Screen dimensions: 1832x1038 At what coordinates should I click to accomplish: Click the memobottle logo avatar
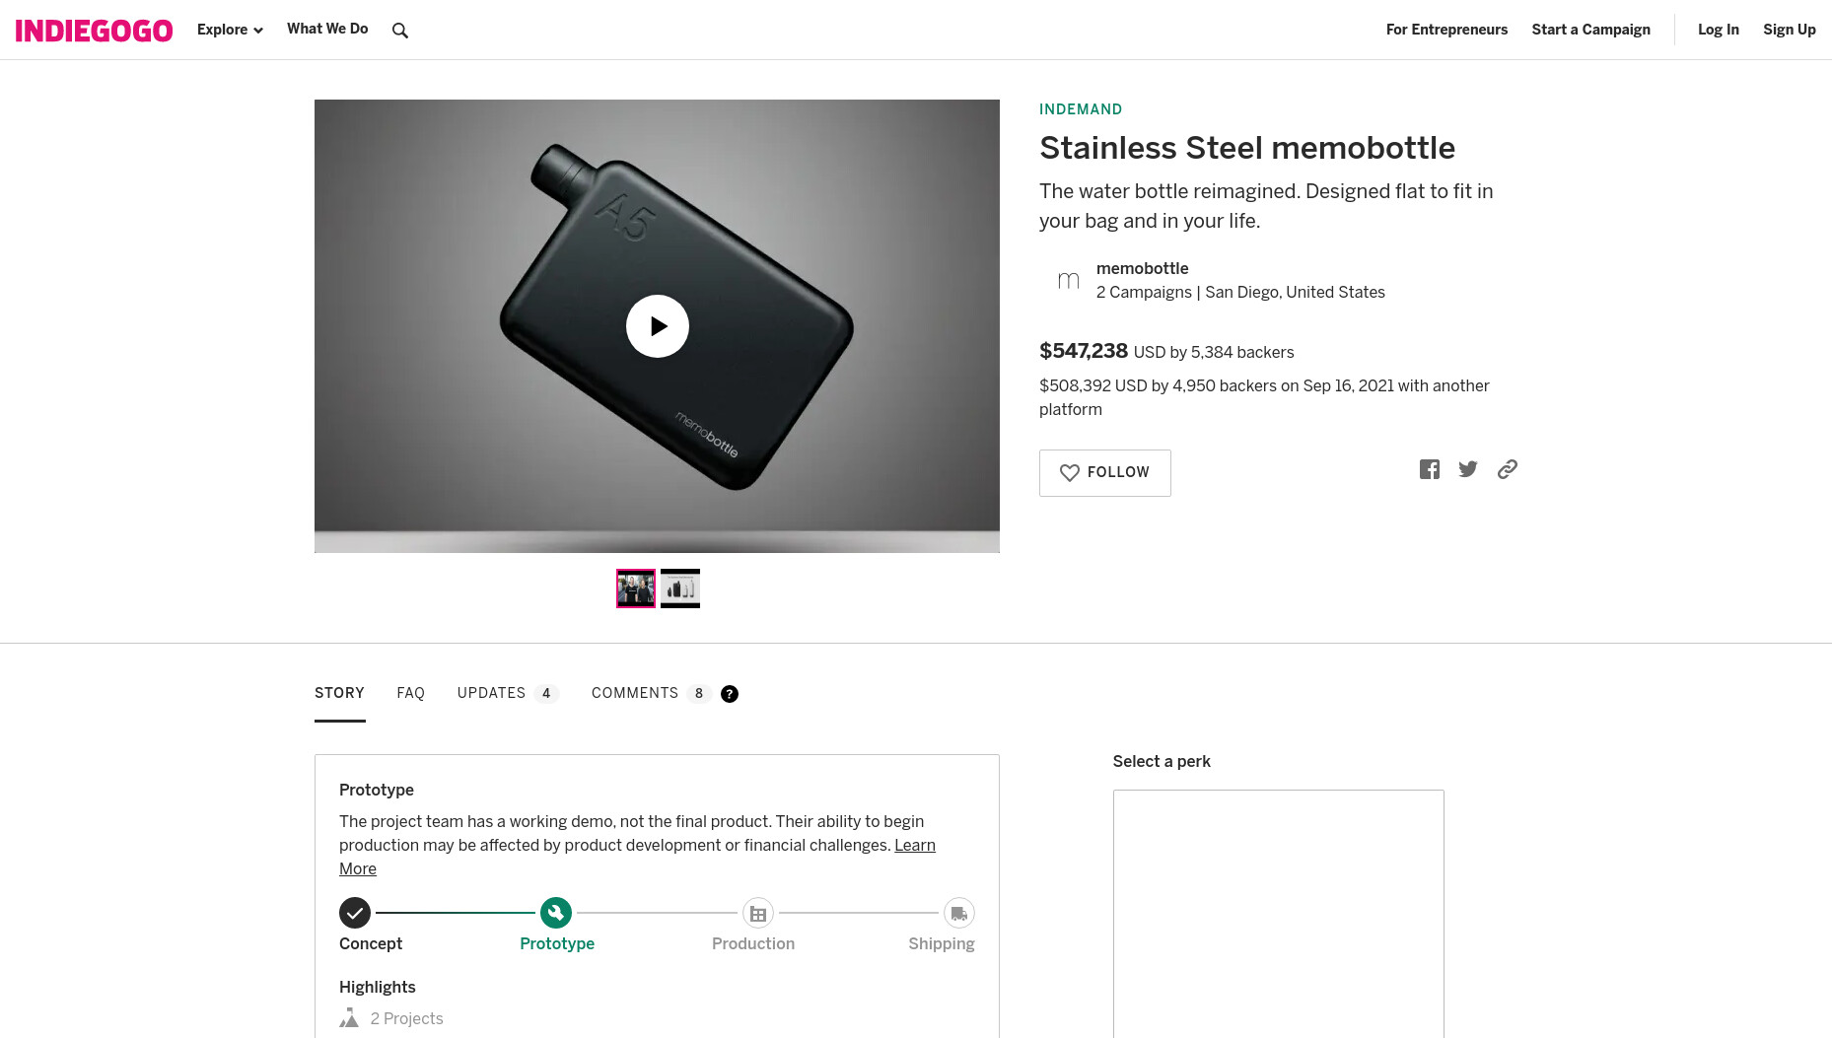click(x=1068, y=281)
